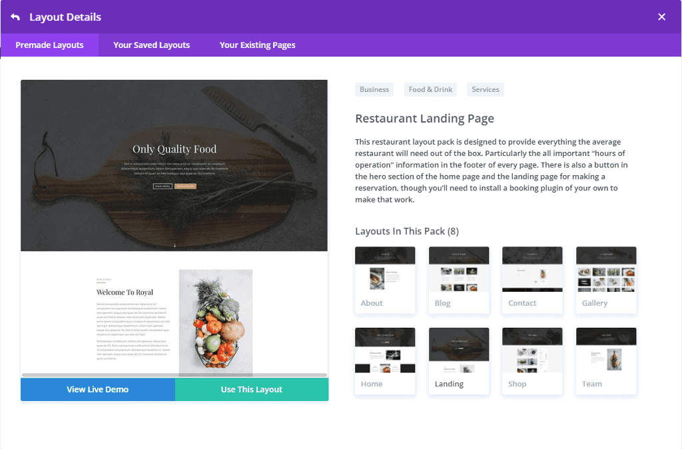
Task: Click the back arrow icon beside Layout Details
Action: [15, 17]
